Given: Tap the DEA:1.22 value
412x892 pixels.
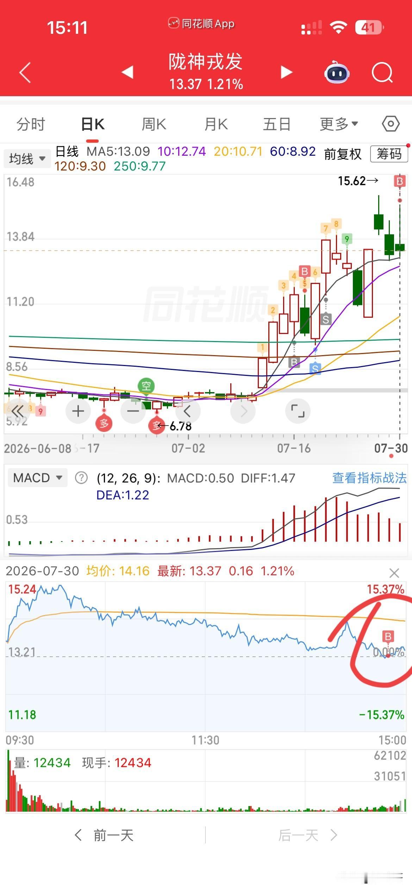Looking at the screenshot, I should pyautogui.click(x=123, y=495).
